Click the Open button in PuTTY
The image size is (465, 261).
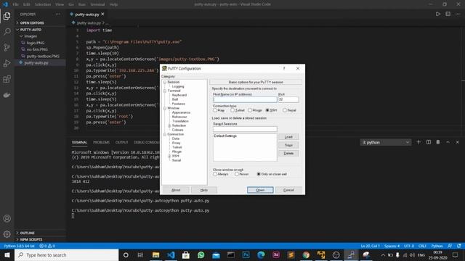[260, 190]
